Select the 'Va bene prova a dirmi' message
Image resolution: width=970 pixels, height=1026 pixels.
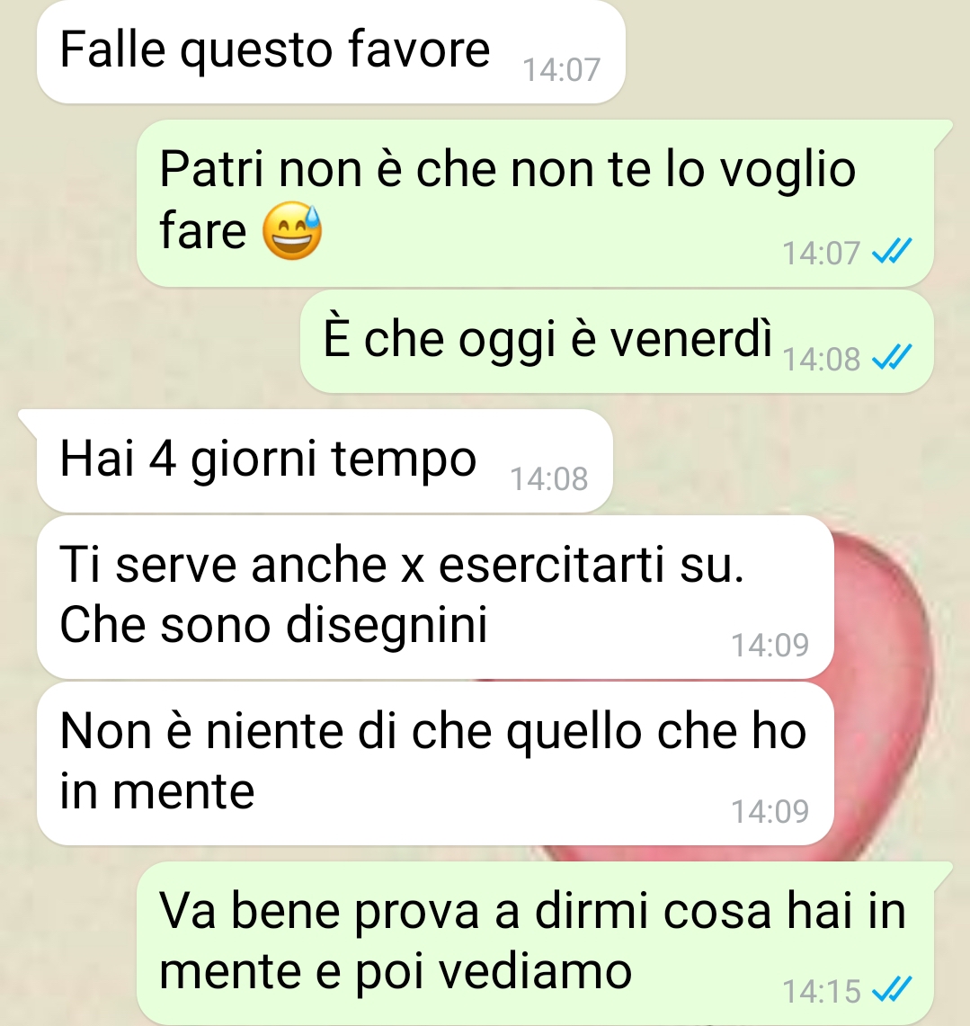(x=535, y=943)
